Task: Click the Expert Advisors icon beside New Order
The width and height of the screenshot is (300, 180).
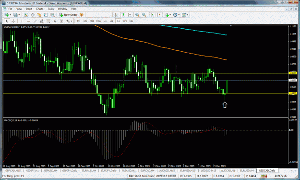Action: pos(82,15)
